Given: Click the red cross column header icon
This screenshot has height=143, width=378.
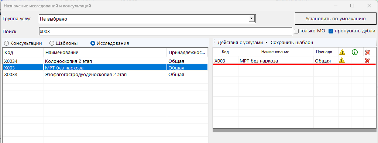Looking at the screenshot, I should 367,52.
